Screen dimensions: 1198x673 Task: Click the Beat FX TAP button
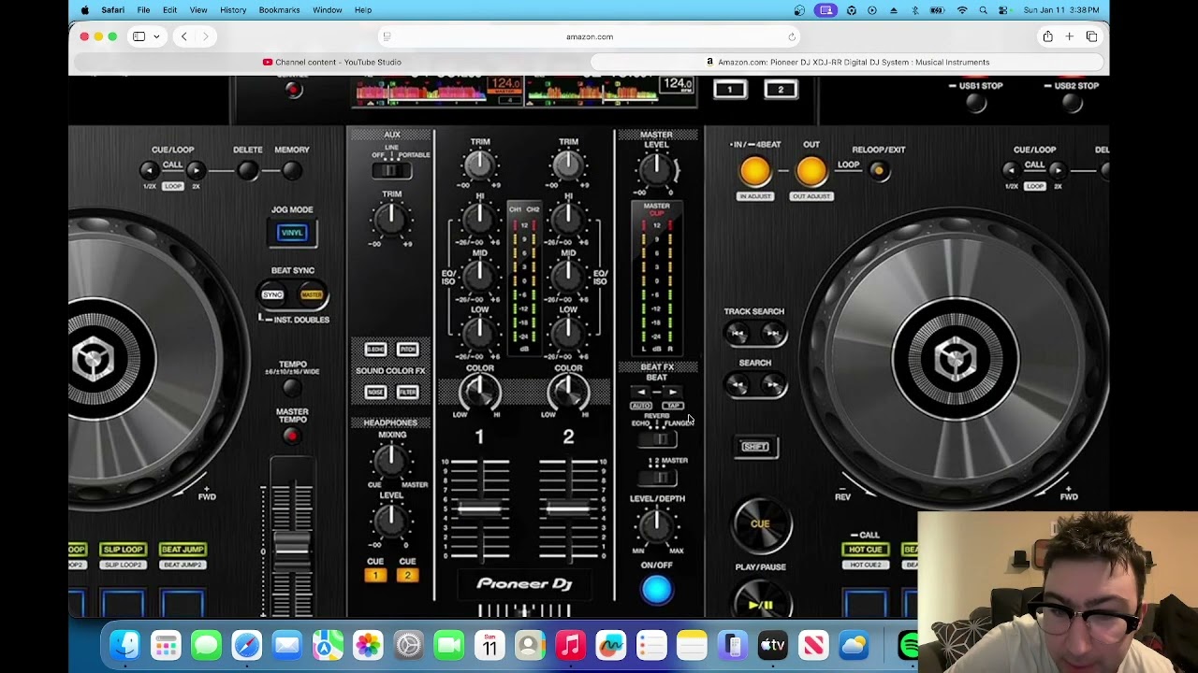(x=672, y=406)
